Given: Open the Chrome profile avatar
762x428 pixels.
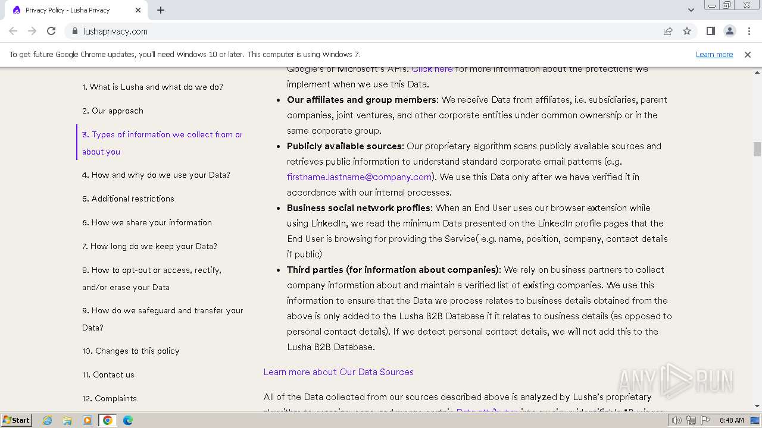Looking at the screenshot, I should pyautogui.click(x=729, y=31).
